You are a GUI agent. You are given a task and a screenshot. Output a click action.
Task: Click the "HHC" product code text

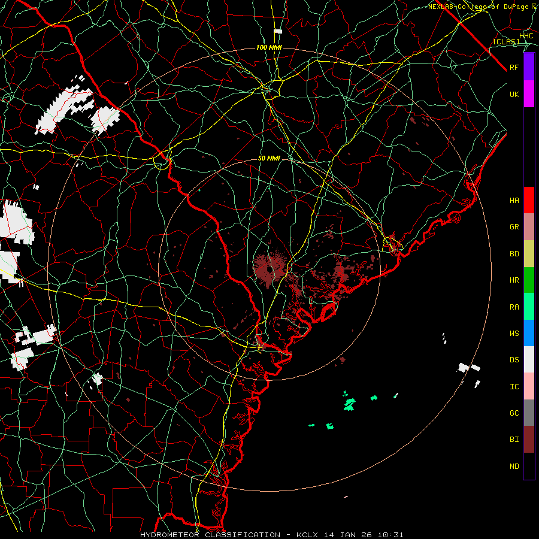(526, 36)
